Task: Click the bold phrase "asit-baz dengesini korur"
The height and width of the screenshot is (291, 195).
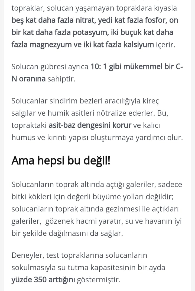Action: click(90, 125)
